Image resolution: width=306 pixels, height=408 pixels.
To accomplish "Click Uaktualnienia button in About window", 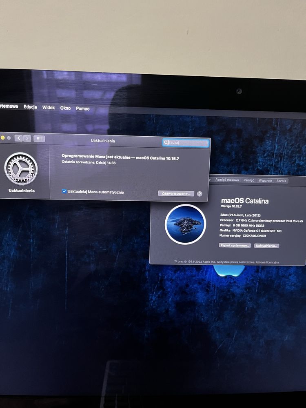I will click(266, 246).
